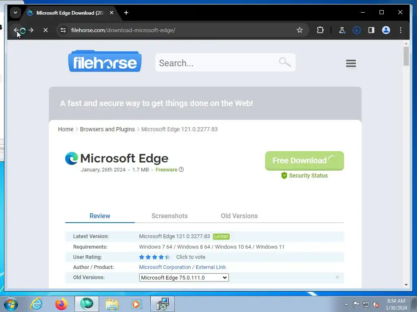Open the Action Center flag icon
Viewport: 417px width, 312px height.
click(x=356, y=304)
